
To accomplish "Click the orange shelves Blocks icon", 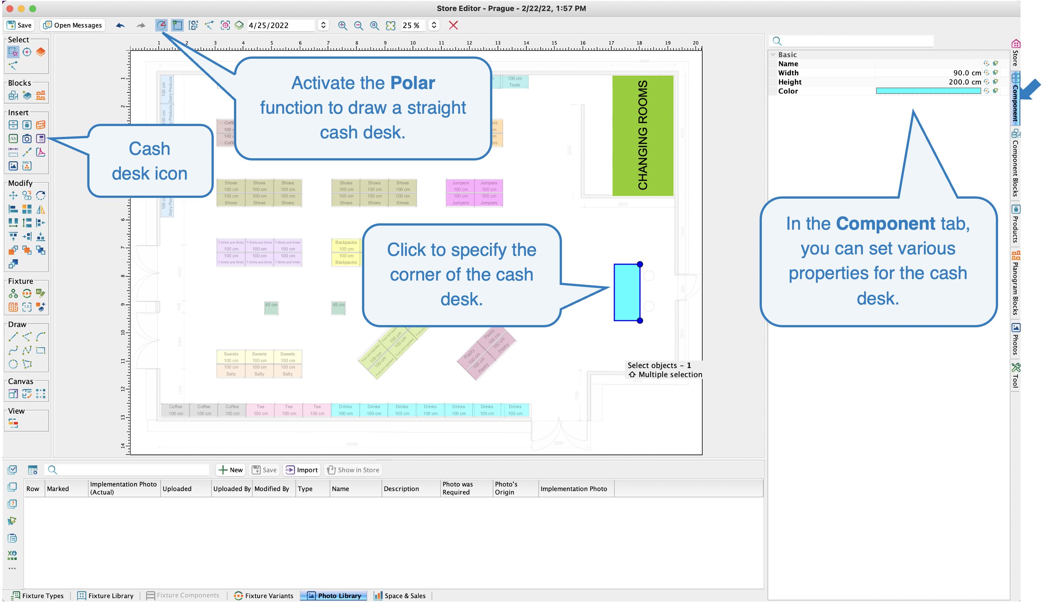I will click(x=40, y=95).
